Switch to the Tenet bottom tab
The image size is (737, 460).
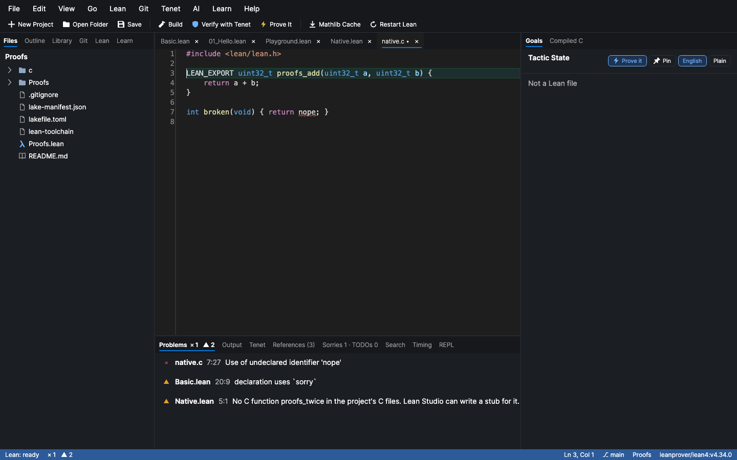click(257, 345)
